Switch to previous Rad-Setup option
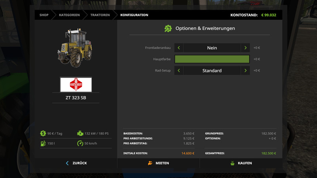The width and height of the screenshot is (317, 178). (x=179, y=70)
